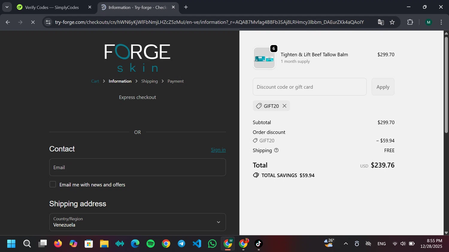This screenshot has width=449, height=252.
Task: Bookmark this page with star icon
Action: [x=392, y=22]
